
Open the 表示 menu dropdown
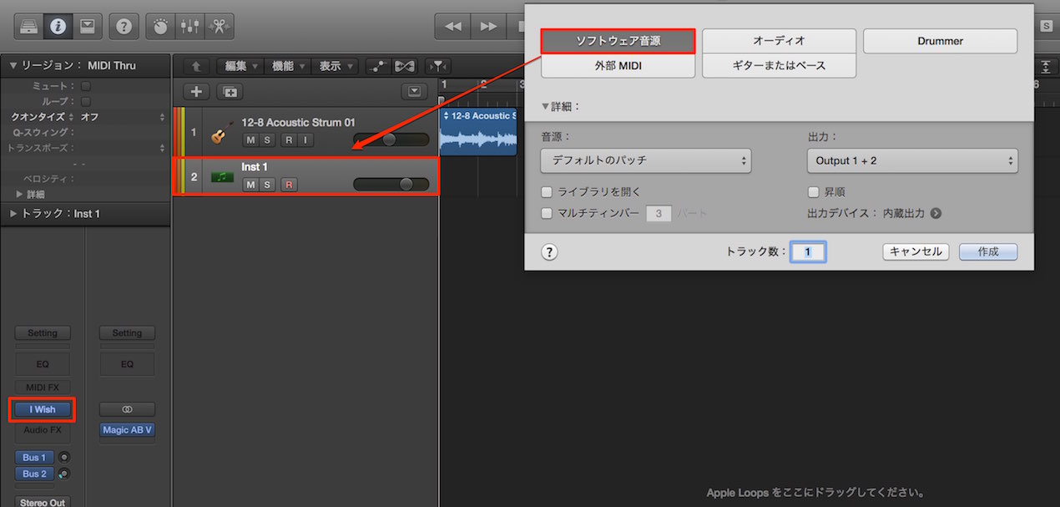tap(335, 66)
